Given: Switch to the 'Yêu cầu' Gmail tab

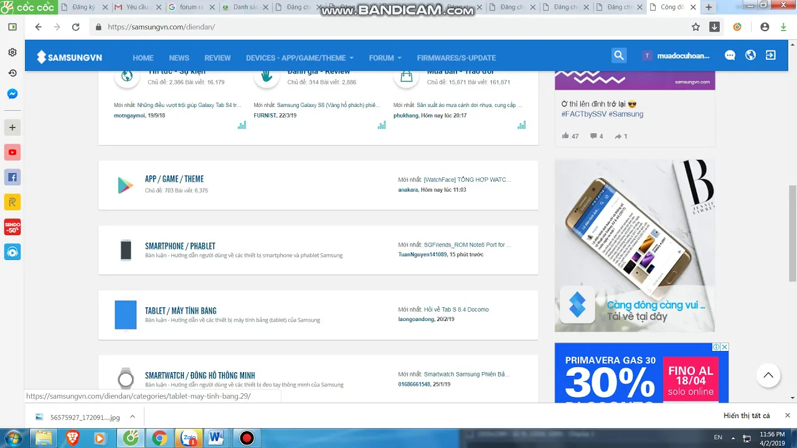Looking at the screenshot, I should point(136,7).
